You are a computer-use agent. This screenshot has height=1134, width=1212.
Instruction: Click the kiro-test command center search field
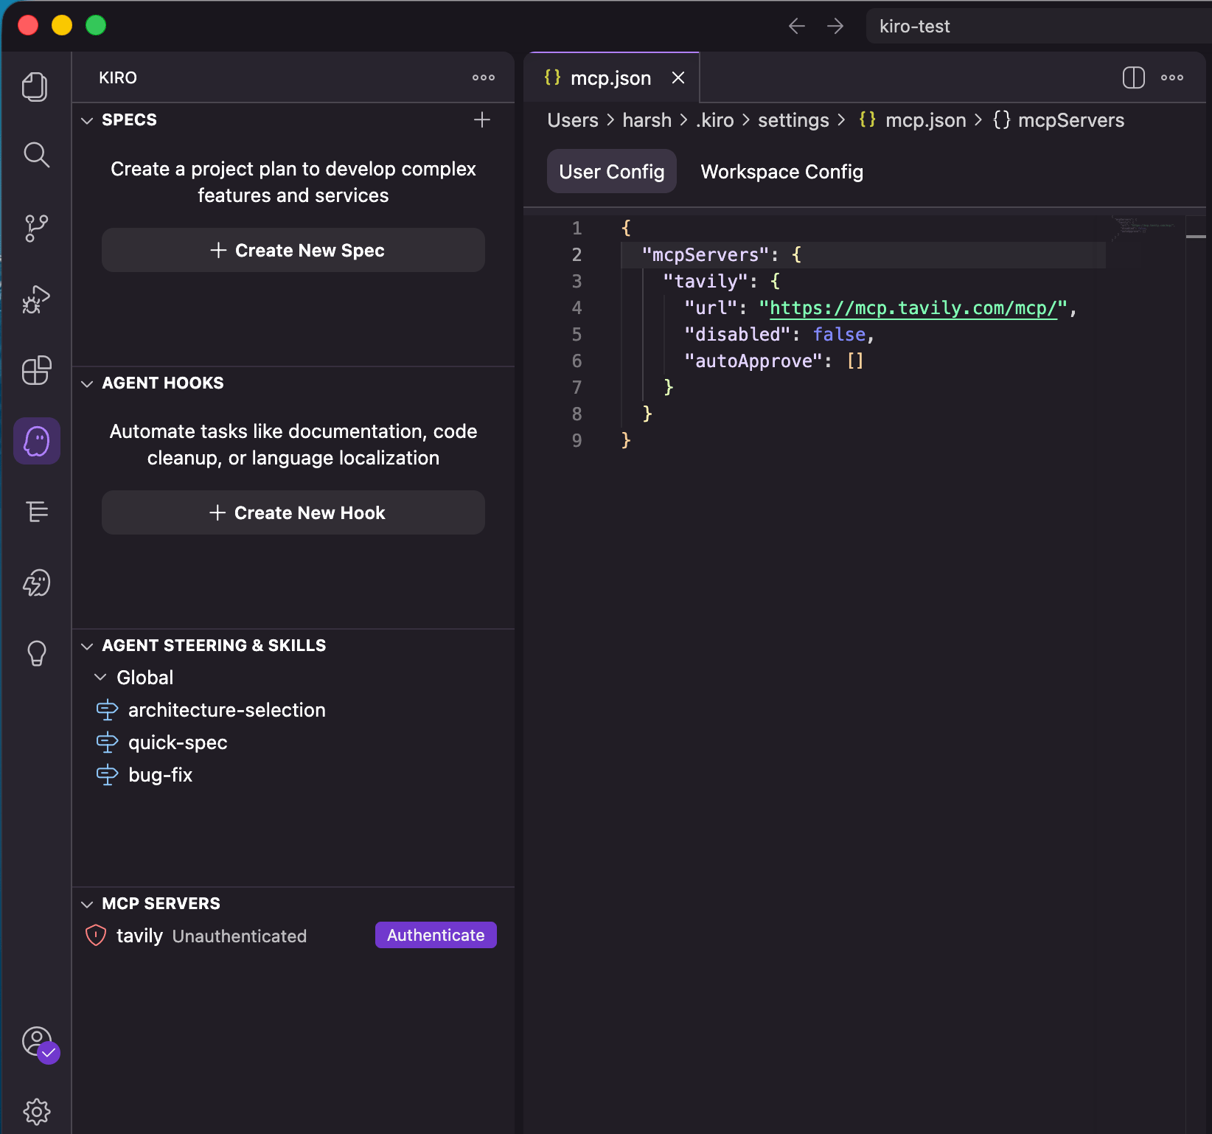pos(1039,27)
